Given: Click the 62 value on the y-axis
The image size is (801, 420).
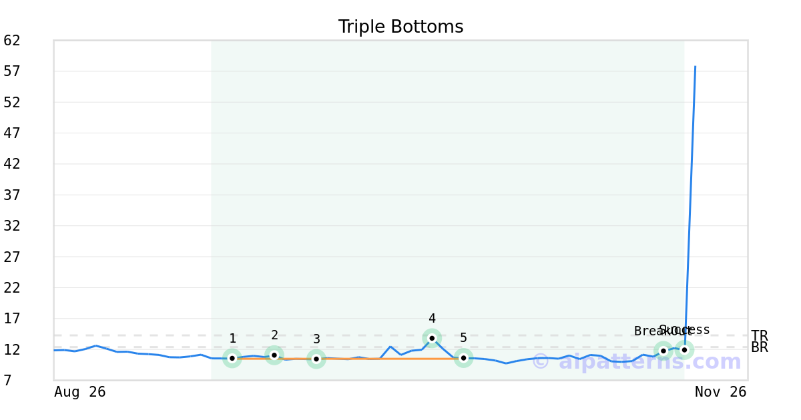Looking at the screenshot, I should click(12, 41).
